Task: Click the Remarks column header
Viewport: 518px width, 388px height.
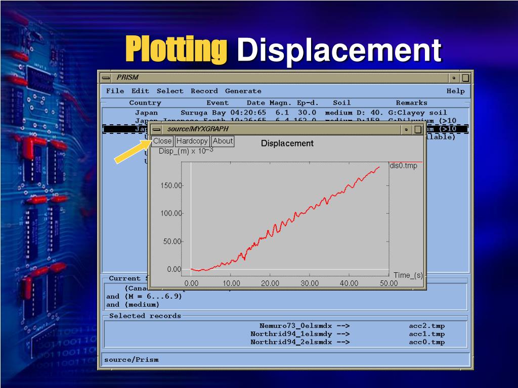Action: (x=412, y=103)
